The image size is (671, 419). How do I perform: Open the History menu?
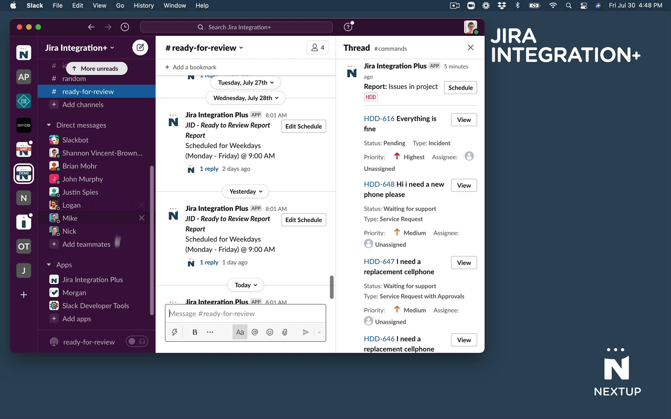tap(144, 6)
